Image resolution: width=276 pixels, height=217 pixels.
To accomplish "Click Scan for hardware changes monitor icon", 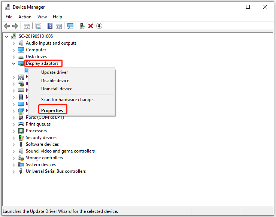I will pos(70,26).
